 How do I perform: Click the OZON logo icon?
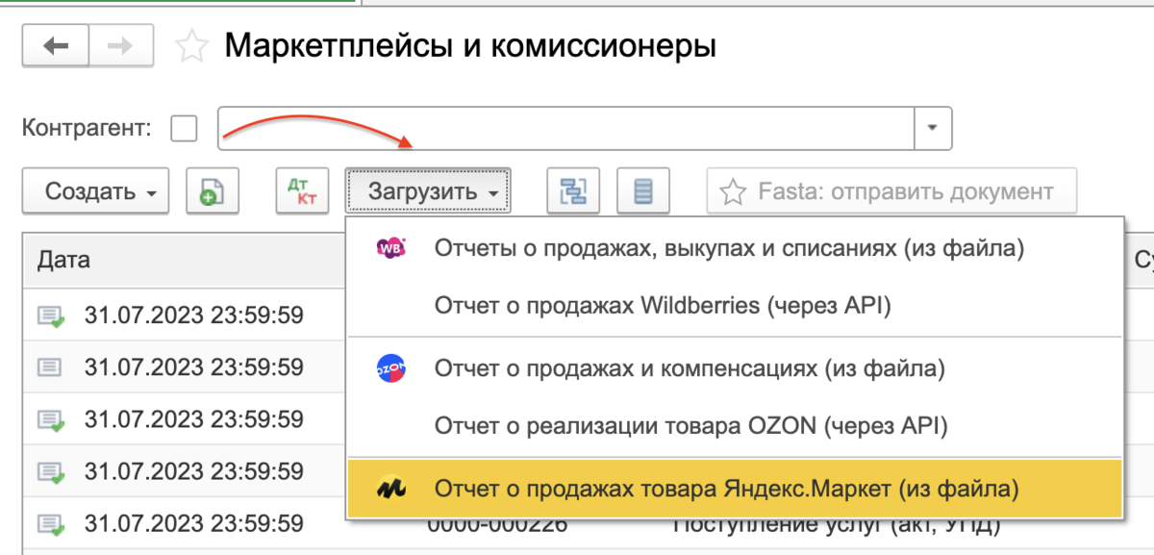pyautogui.click(x=390, y=368)
